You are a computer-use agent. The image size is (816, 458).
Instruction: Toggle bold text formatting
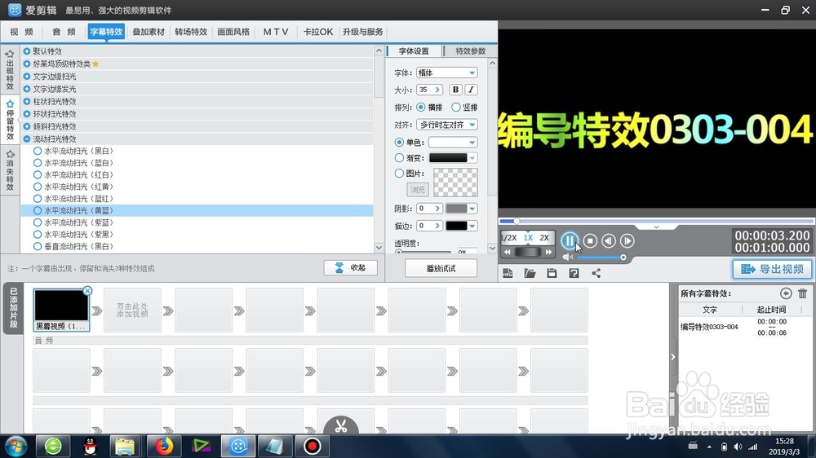(x=455, y=90)
